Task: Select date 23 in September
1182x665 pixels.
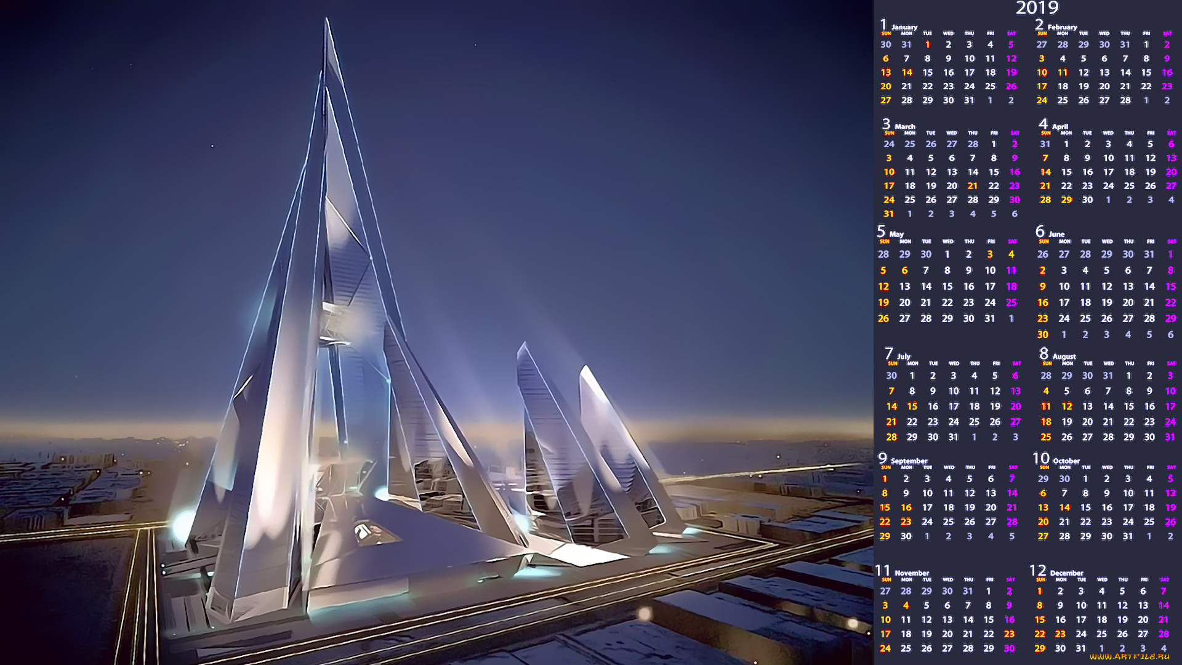Action: (x=906, y=522)
